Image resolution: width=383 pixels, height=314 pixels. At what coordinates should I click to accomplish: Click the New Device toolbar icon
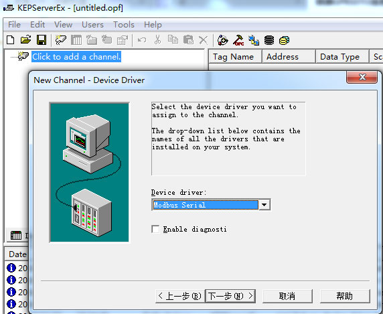[x=76, y=40]
